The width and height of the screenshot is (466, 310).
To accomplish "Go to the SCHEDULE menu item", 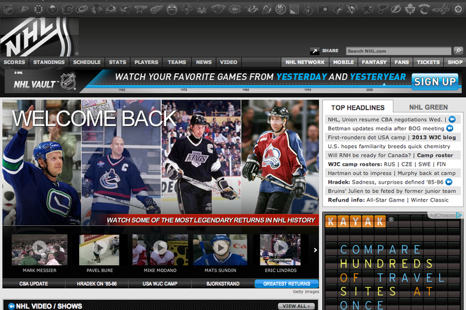I will point(87,63).
